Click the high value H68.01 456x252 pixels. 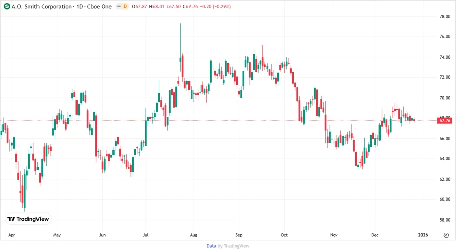[x=157, y=7]
